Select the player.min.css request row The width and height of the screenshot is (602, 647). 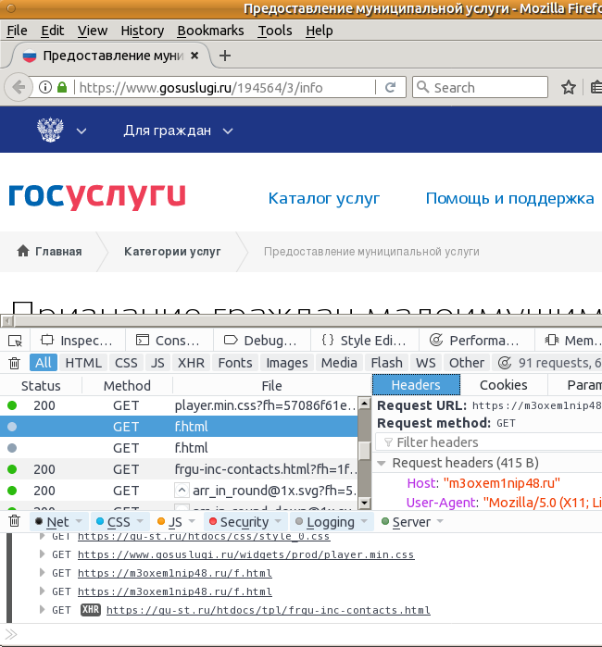179,405
